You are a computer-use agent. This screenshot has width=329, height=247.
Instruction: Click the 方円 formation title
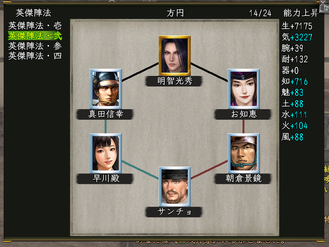point(175,13)
